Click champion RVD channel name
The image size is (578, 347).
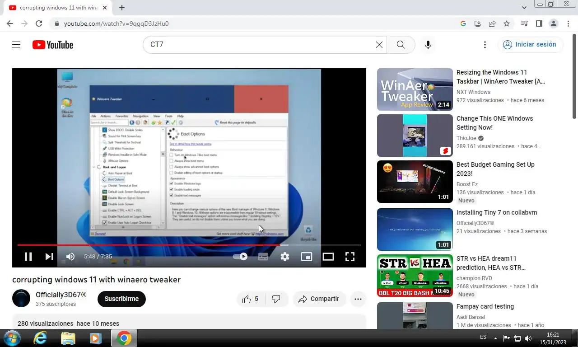point(474,278)
